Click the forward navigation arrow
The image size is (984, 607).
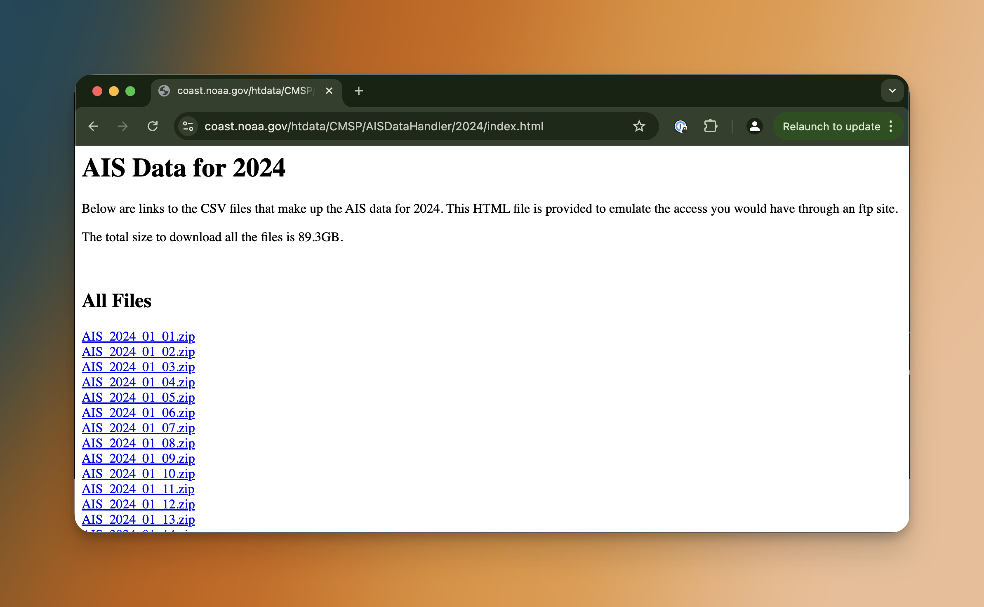point(123,126)
